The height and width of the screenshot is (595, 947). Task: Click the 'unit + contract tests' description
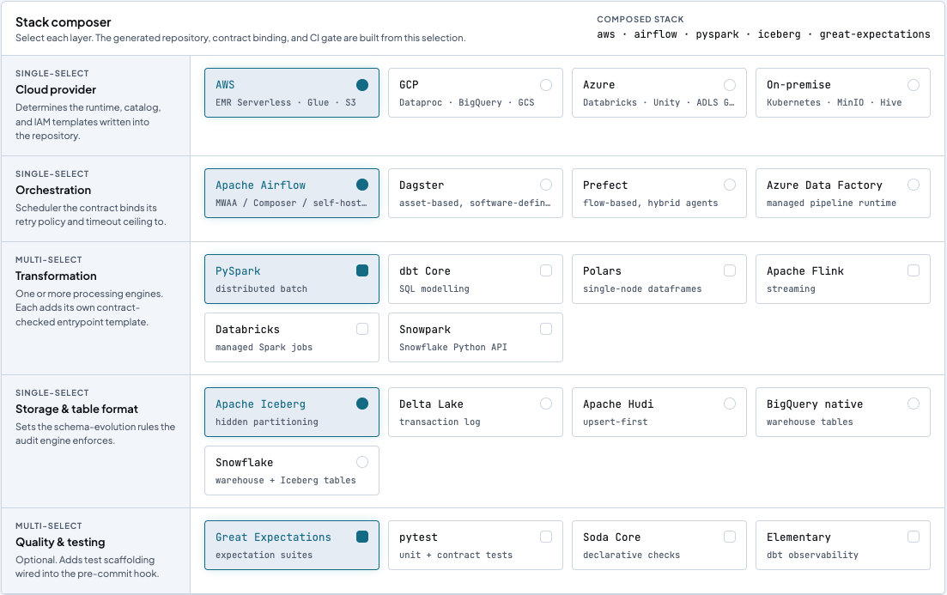pyautogui.click(x=456, y=555)
